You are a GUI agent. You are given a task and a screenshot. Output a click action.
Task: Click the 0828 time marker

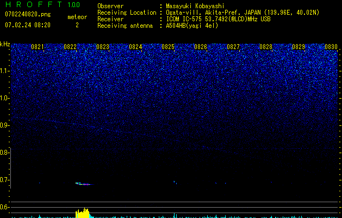266,47
